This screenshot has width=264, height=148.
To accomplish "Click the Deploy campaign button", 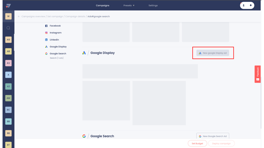I will tap(221, 143).
